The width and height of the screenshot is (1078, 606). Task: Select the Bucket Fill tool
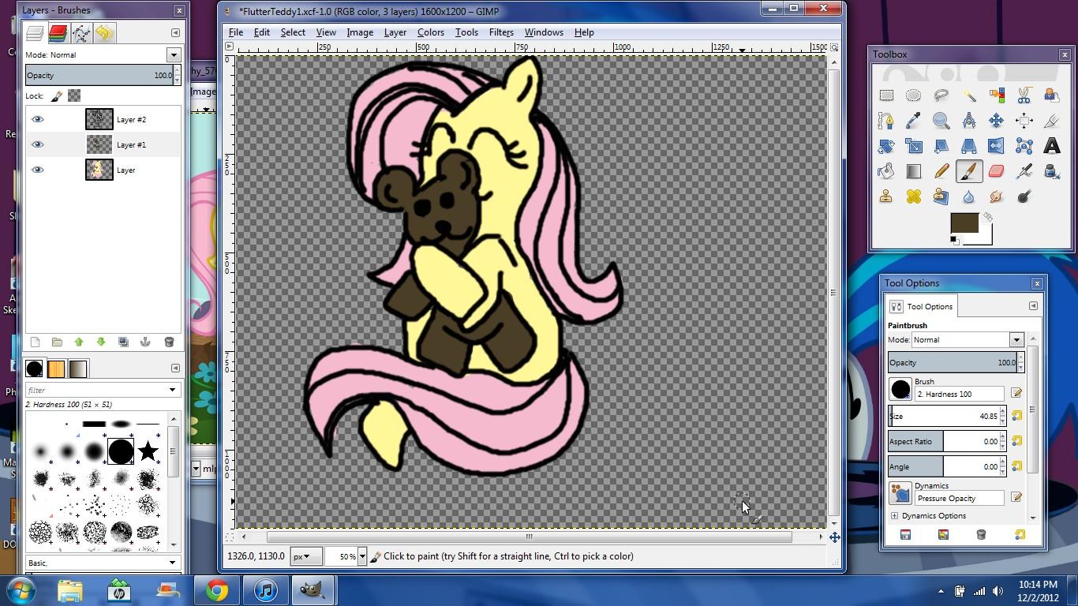pyautogui.click(x=886, y=171)
